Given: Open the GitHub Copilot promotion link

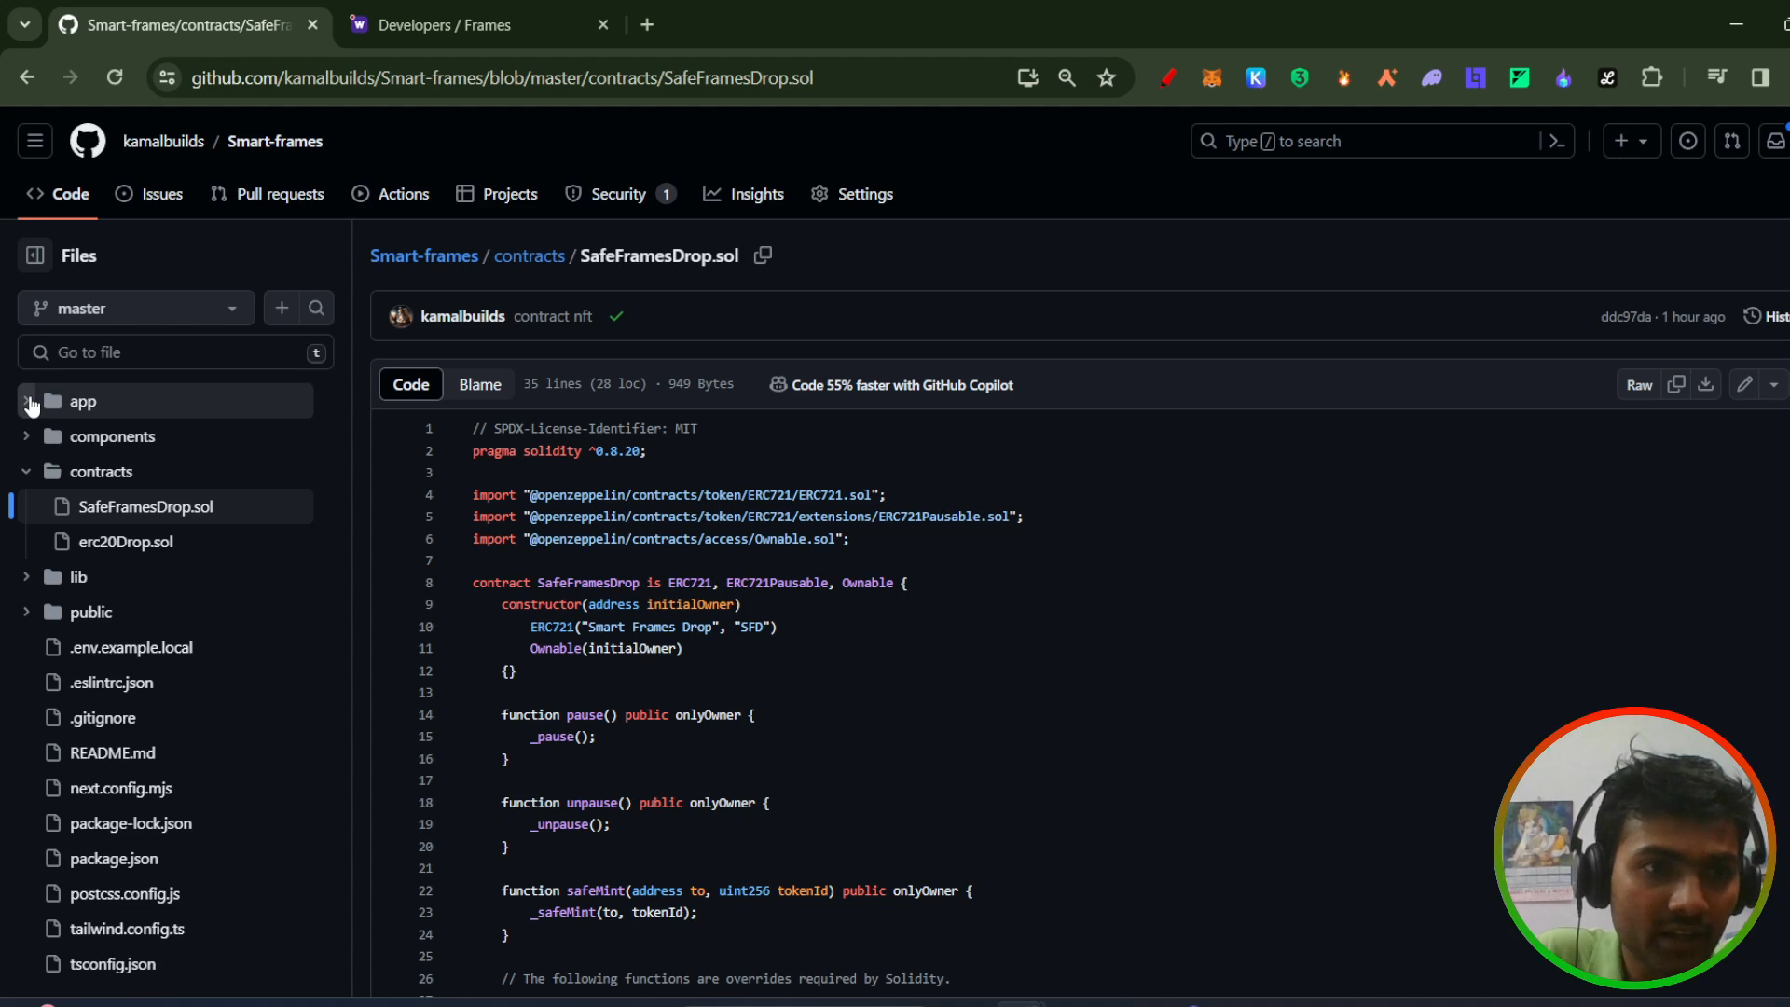Looking at the screenshot, I should click(891, 385).
